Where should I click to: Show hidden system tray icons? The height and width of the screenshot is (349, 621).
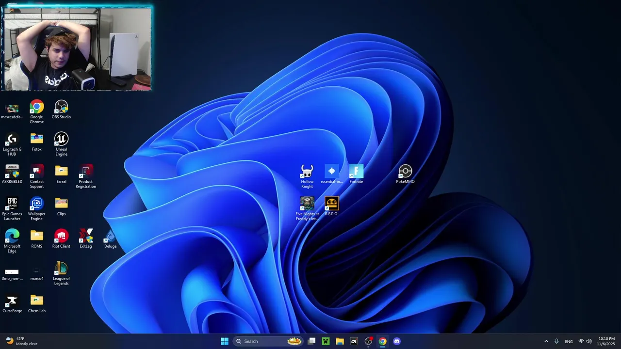click(x=546, y=341)
